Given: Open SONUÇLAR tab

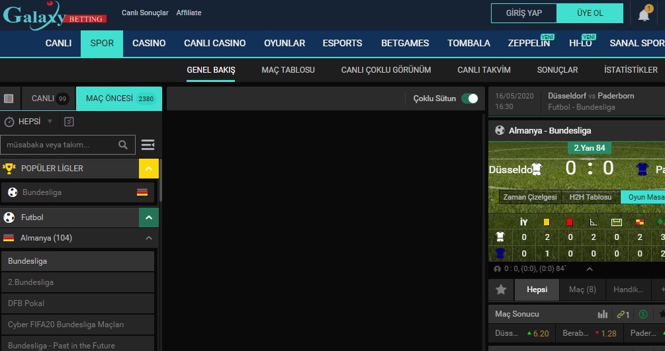Looking at the screenshot, I should [557, 70].
